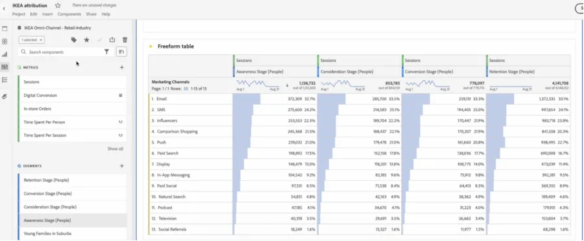Open the visualizations bar chart icon in left rail
This screenshot has width=584, height=241.
[x=5, y=54]
